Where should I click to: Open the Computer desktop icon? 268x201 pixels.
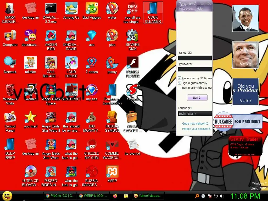click(10, 38)
